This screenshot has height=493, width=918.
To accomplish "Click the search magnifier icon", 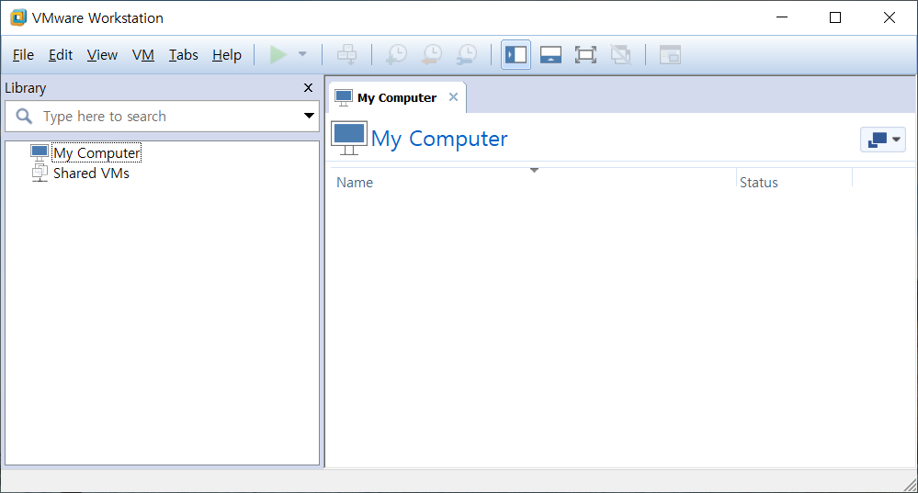I will (x=24, y=116).
